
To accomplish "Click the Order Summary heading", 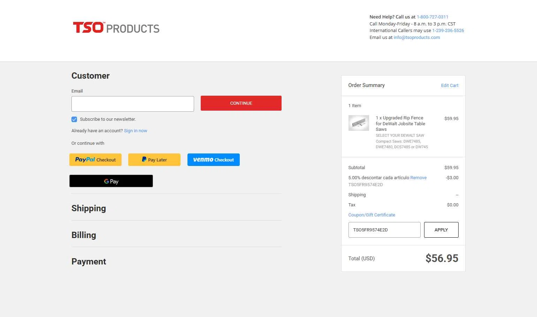I will pyautogui.click(x=366, y=85).
